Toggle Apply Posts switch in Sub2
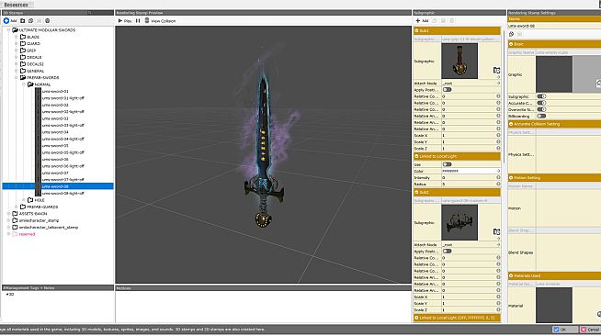The image size is (601, 336). [447, 251]
